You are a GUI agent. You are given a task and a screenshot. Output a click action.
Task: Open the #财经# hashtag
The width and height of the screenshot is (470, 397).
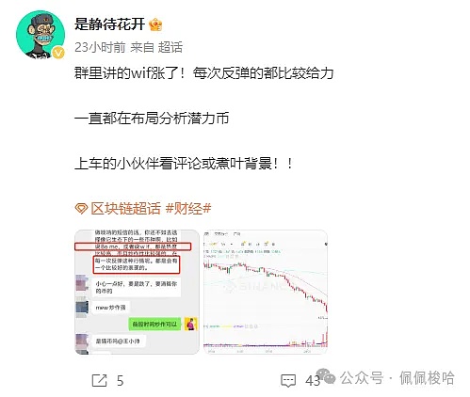click(188, 209)
